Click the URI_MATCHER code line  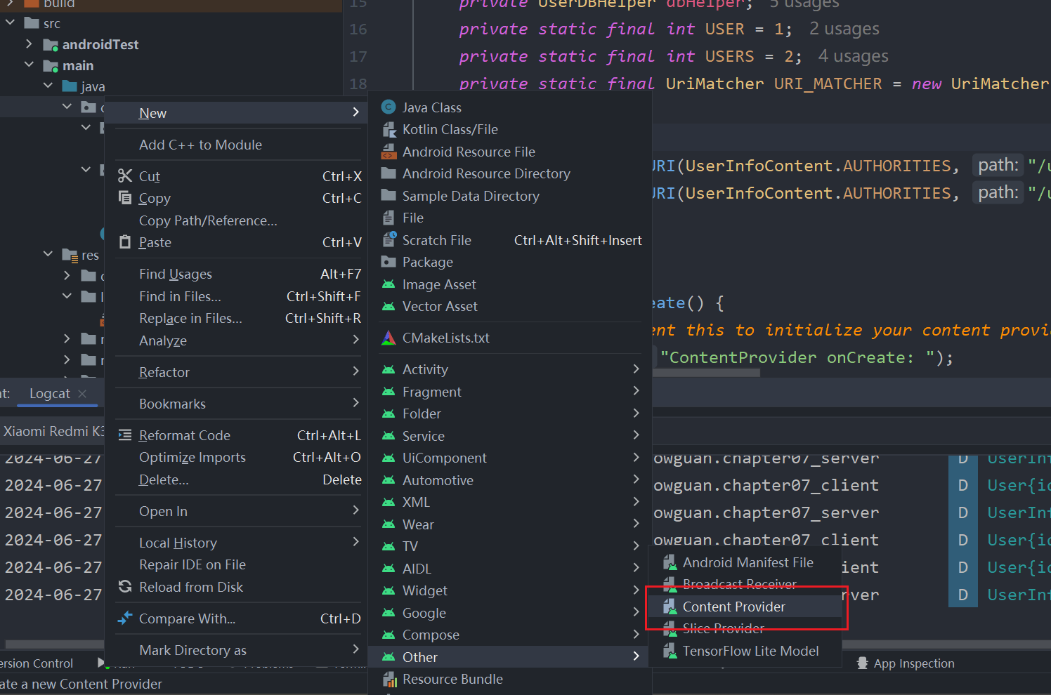point(753,84)
